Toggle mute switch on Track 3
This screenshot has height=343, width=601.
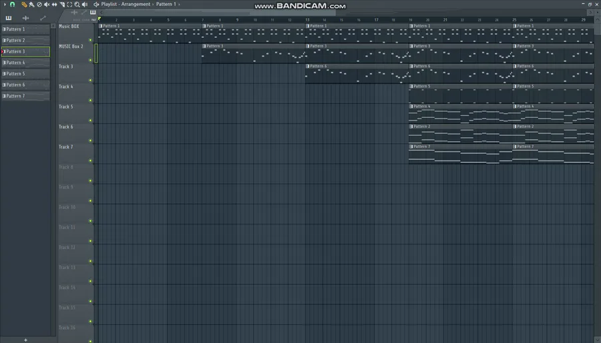[x=90, y=81]
